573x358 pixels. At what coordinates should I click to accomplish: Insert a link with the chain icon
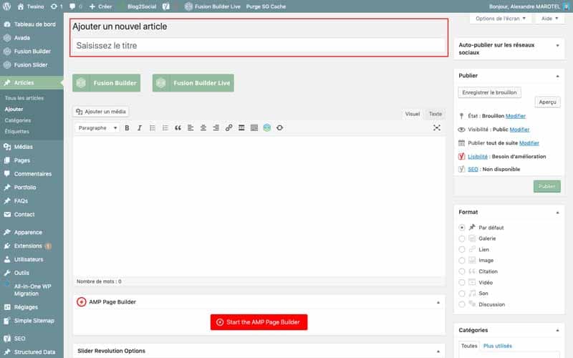(x=228, y=128)
